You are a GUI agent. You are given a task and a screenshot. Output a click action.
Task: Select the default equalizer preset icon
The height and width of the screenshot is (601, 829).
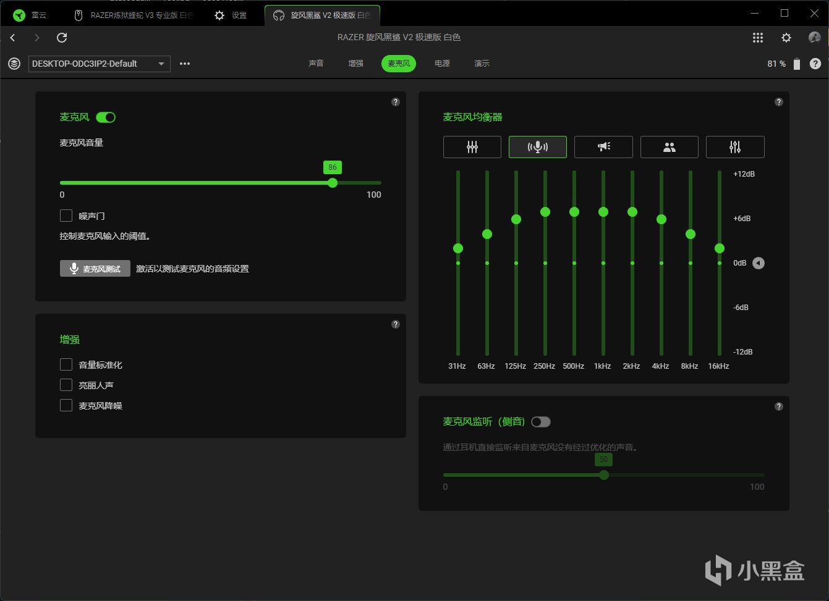click(x=472, y=147)
